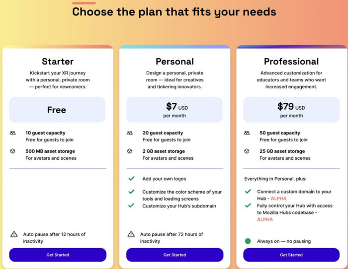Click checkmark next to Add your own logos
348x269 pixels.
[x=131, y=178]
